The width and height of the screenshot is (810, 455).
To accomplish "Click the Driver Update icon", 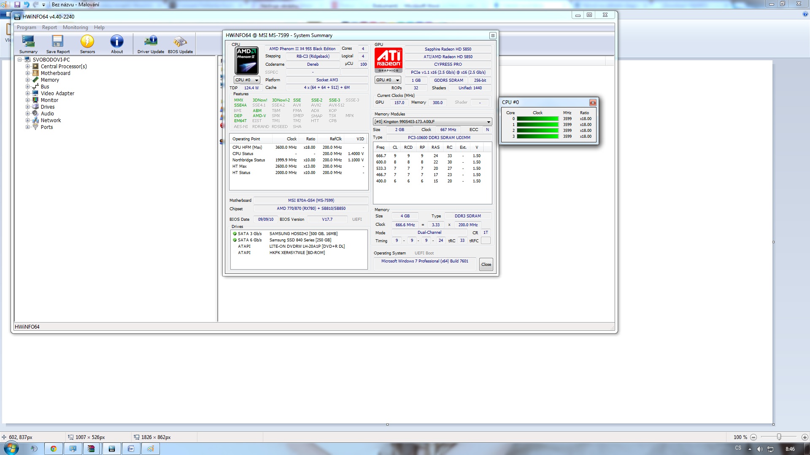I will 151,44.
